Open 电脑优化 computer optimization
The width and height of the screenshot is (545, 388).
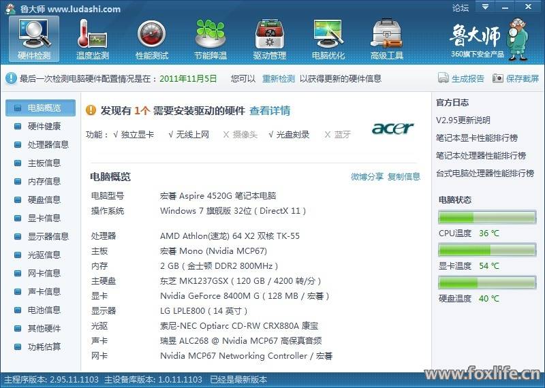(328, 38)
